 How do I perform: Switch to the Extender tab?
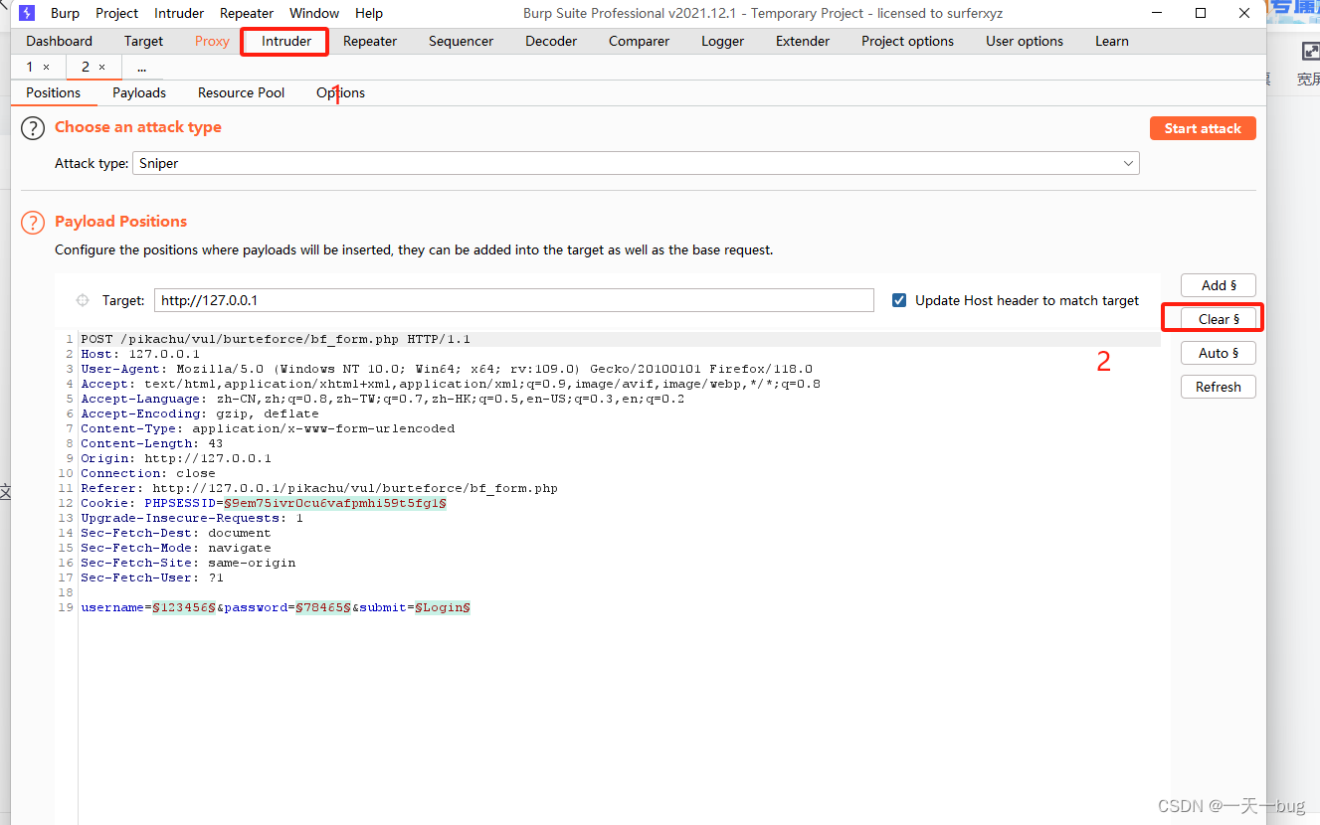click(803, 41)
